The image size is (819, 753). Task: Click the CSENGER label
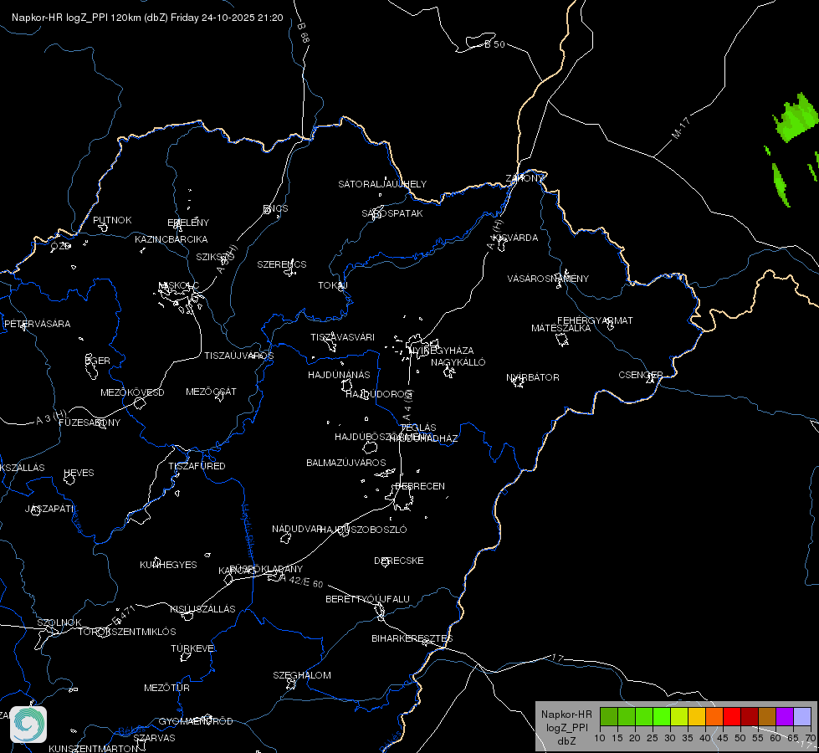(640, 375)
